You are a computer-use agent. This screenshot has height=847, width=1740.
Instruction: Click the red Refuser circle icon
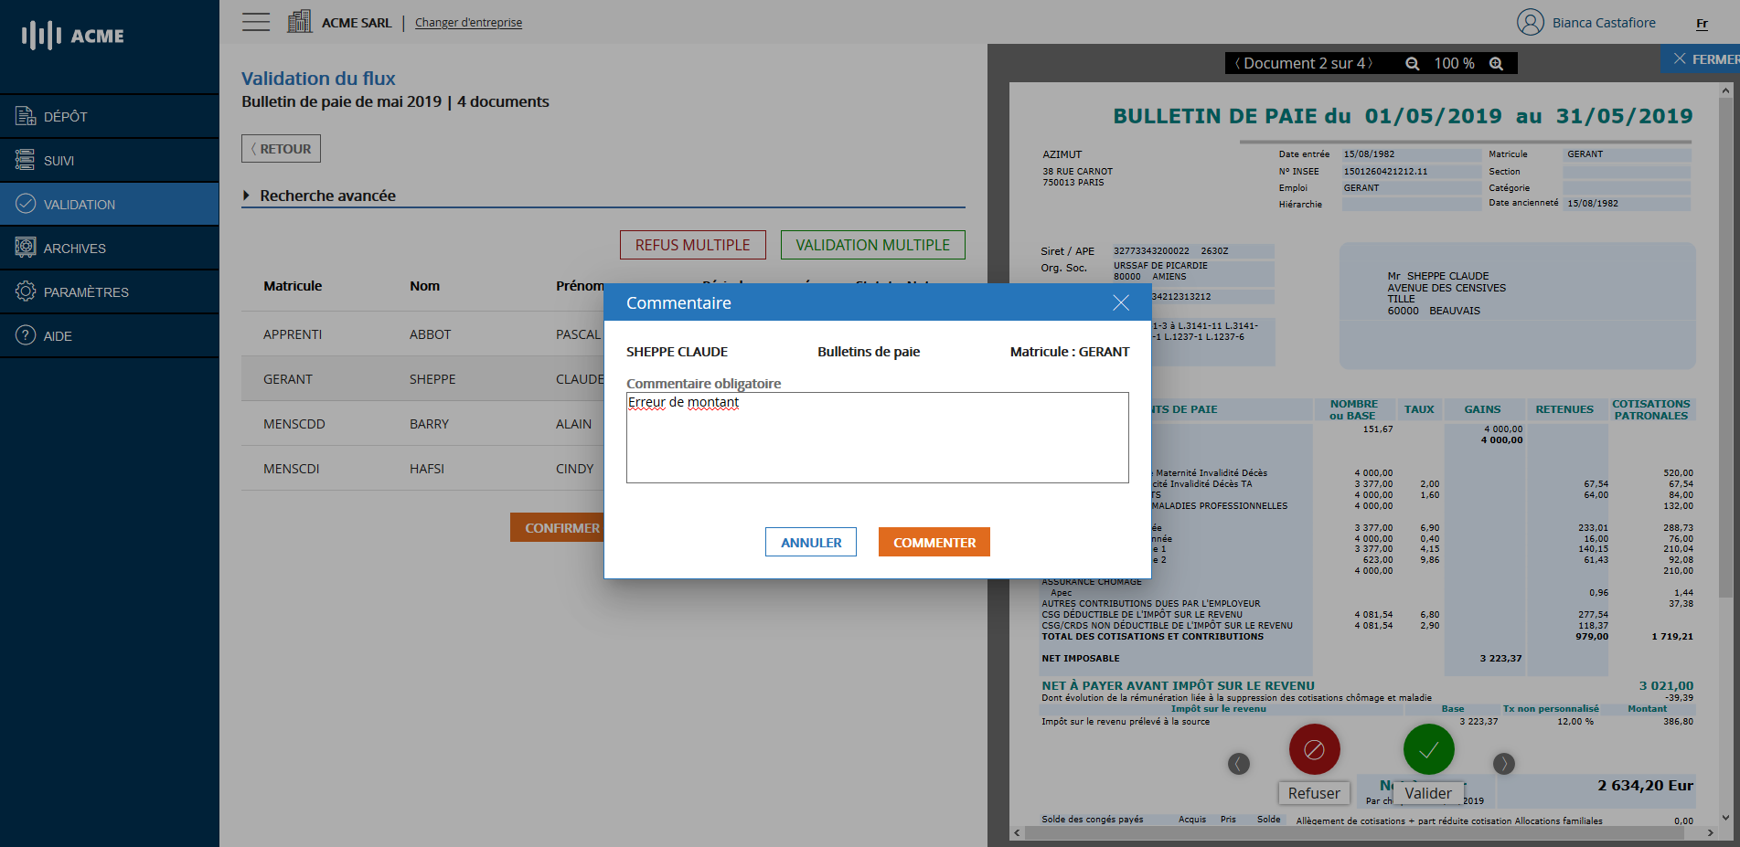click(1314, 749)
